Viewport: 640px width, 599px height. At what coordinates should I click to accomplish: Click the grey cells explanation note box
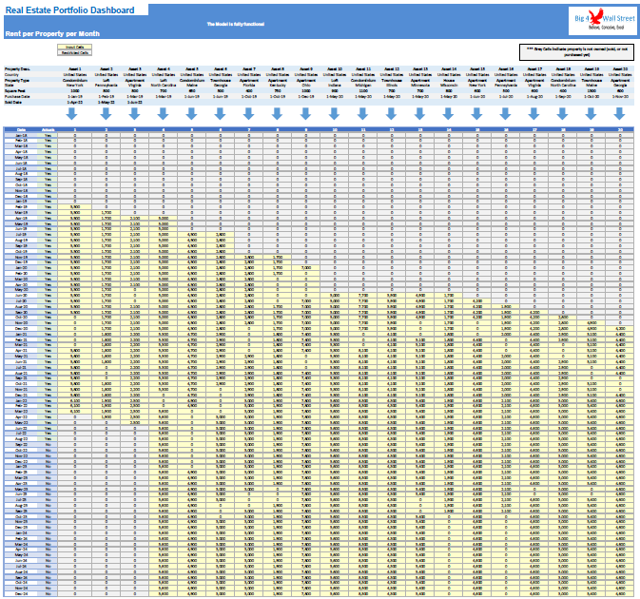(x=576, y=52)
